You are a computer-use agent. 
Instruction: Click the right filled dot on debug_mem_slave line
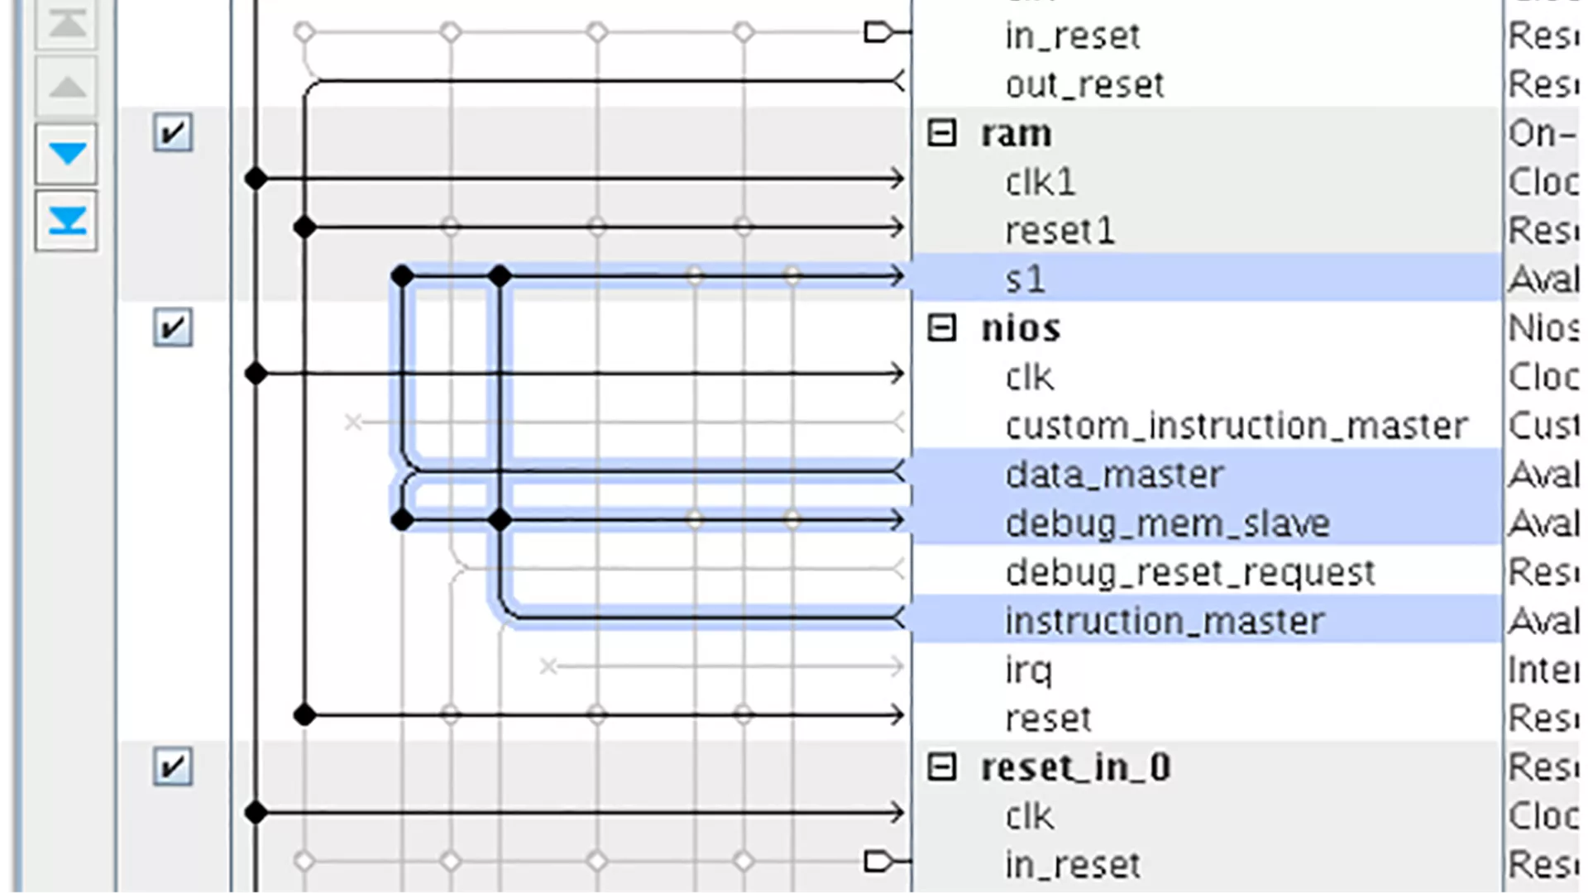tap(500, 520)
